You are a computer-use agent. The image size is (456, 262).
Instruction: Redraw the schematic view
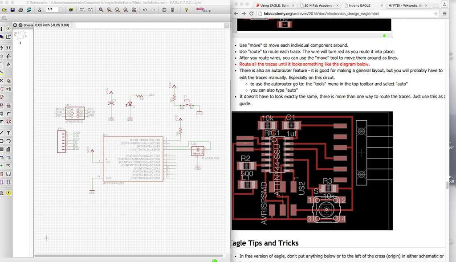[x=126, y=10]
